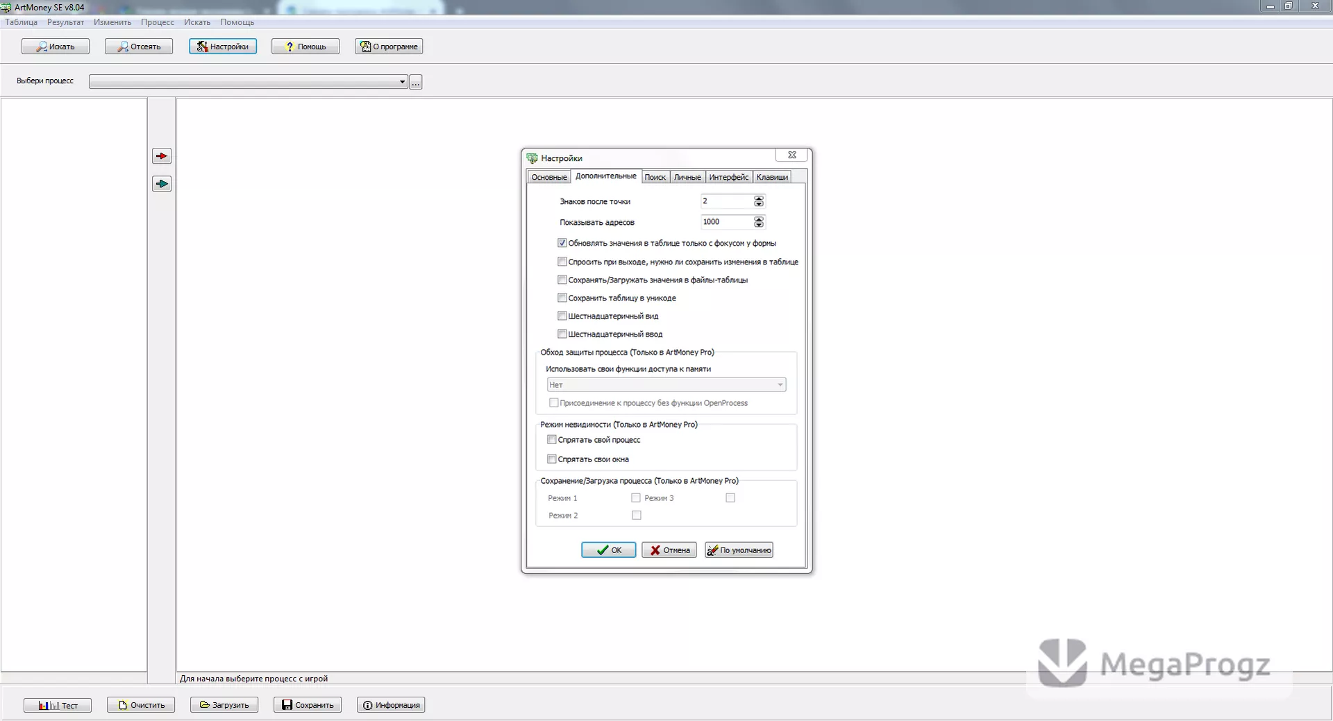Enable Сохранить таблицу в уникоде
1333x721 pixels.
(562, 298)
